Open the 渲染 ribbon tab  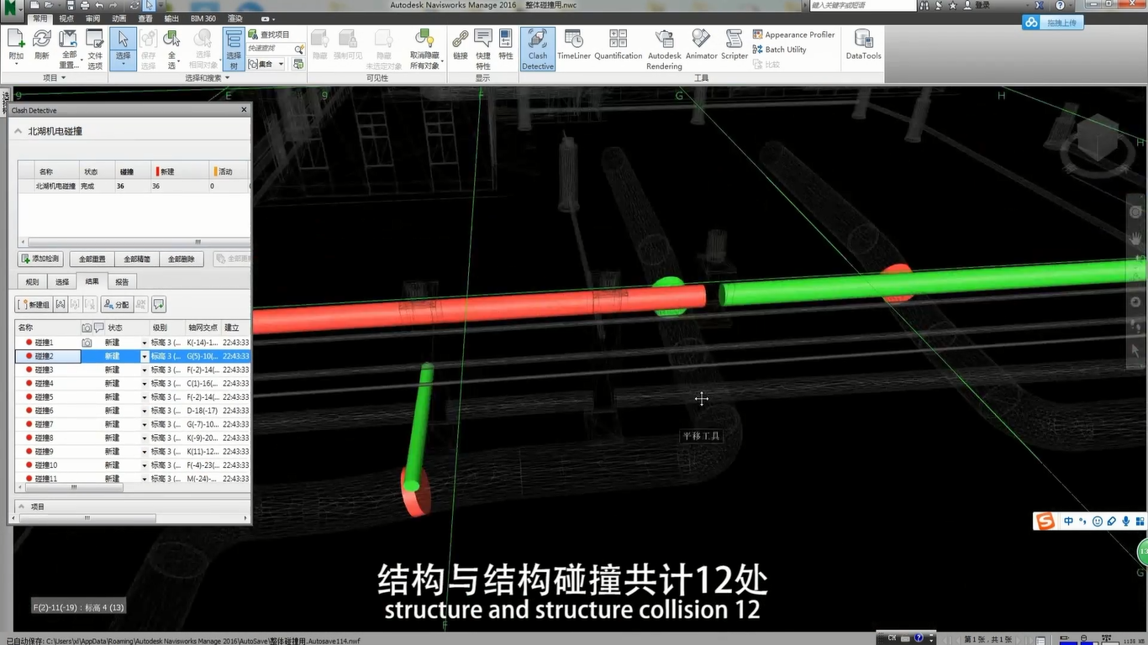click(235, 18)
